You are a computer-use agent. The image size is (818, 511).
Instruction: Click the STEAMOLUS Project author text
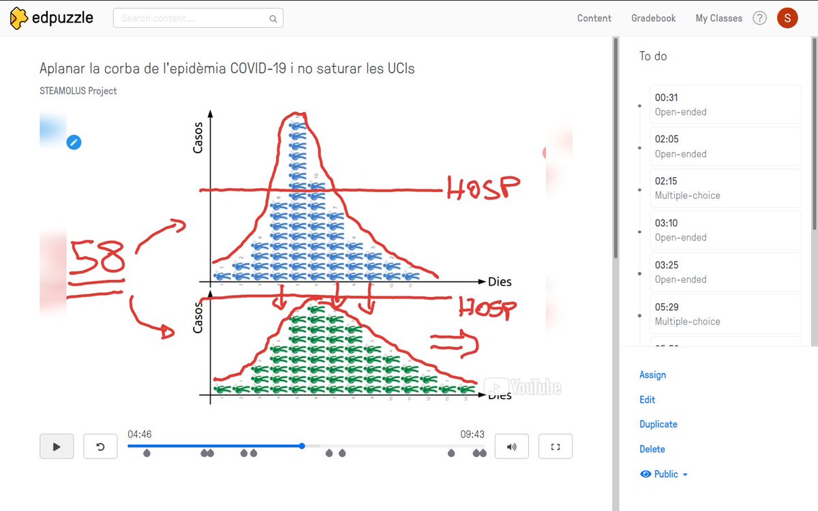(78, 91)
